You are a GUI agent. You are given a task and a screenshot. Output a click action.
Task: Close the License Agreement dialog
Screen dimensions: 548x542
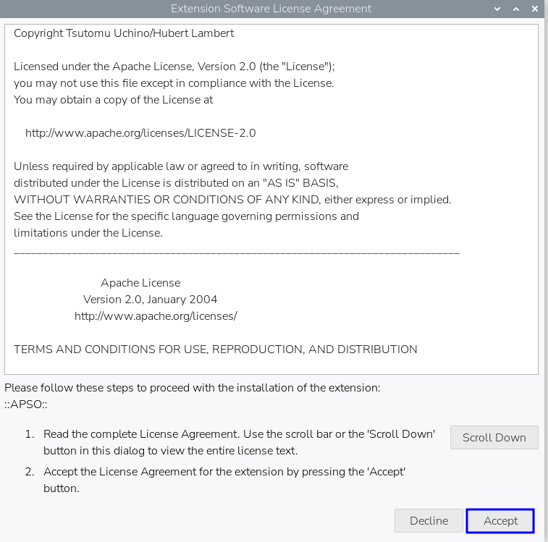[535, 9]
